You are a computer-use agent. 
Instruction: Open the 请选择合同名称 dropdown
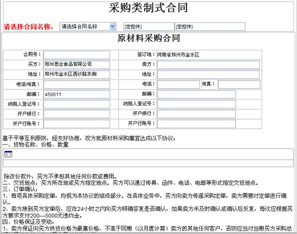pyautogui.click(x=88, y=27)
